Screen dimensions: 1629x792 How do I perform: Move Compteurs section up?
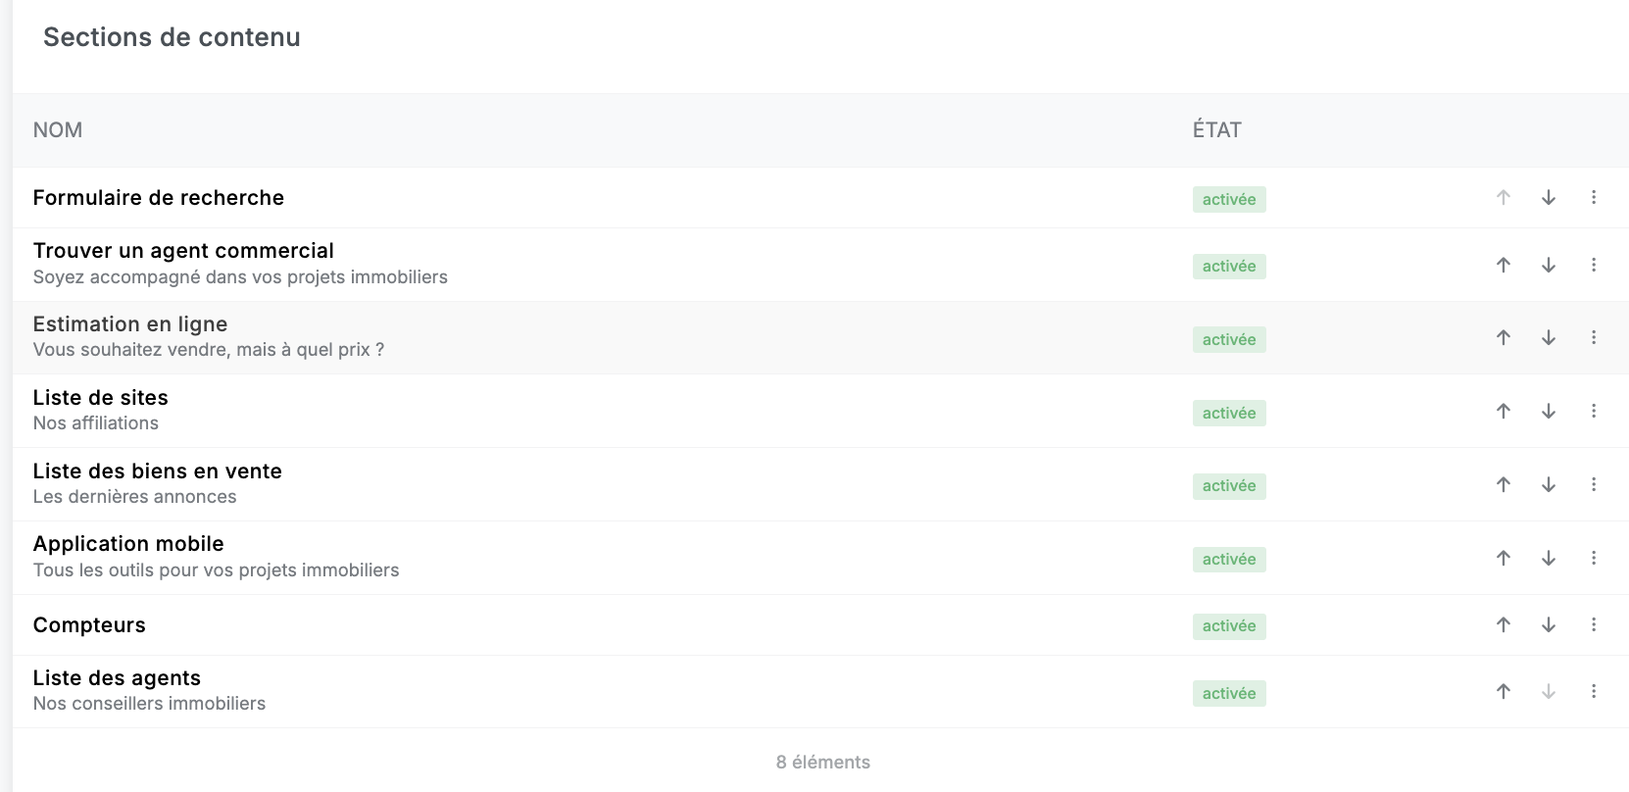(1504, 624)
